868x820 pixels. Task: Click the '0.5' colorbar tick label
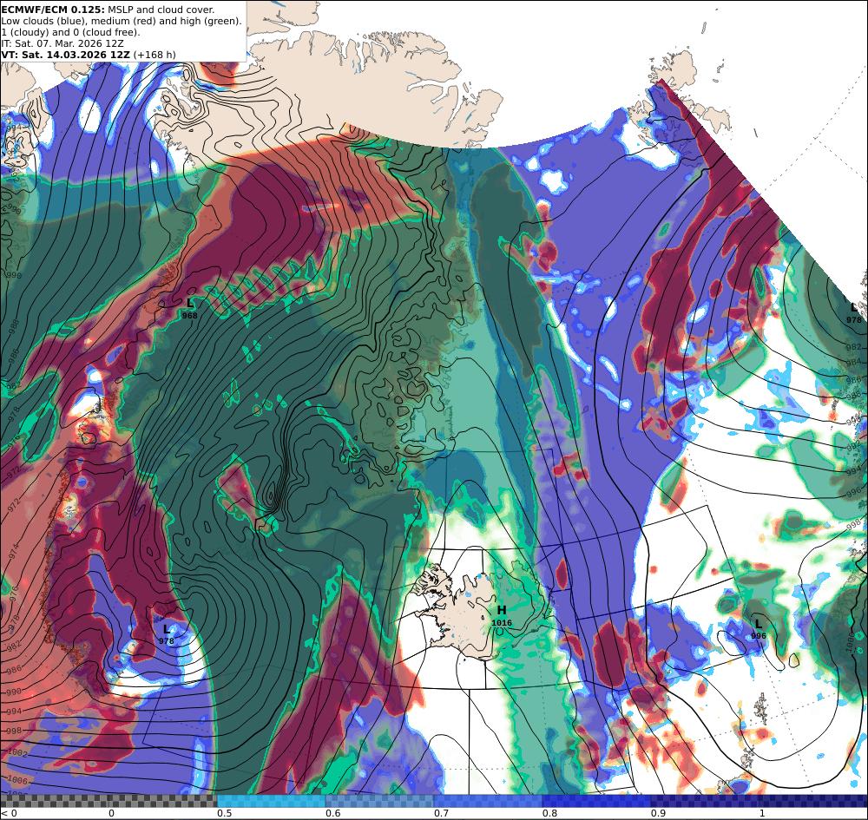click(224, 813)
